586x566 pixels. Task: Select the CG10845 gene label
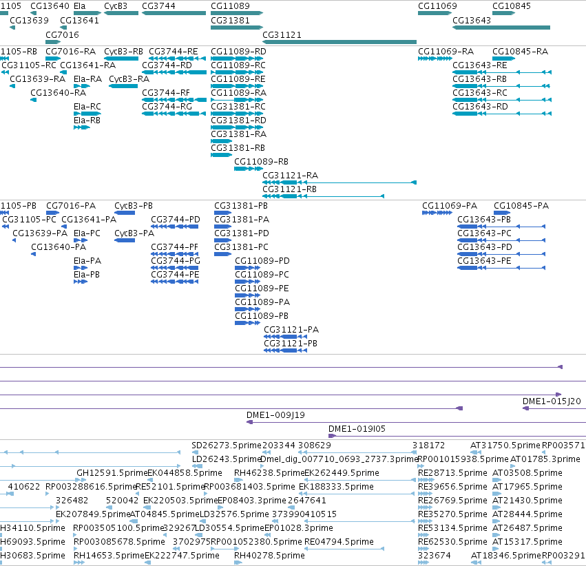(x=511, y=6)
